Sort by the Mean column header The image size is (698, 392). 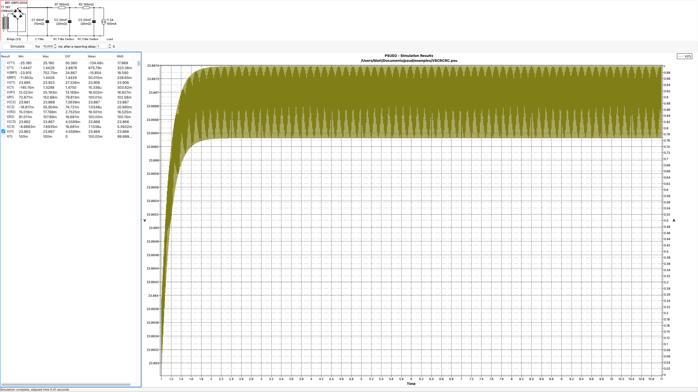(x=101, y=56)
